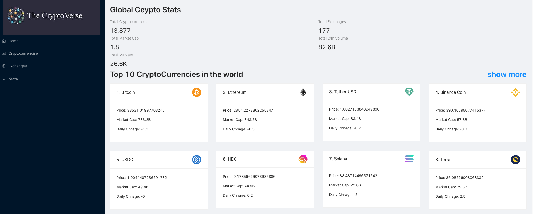Open the 1. Bitcoin card title
Screen dimensions: 533x214
126,92
